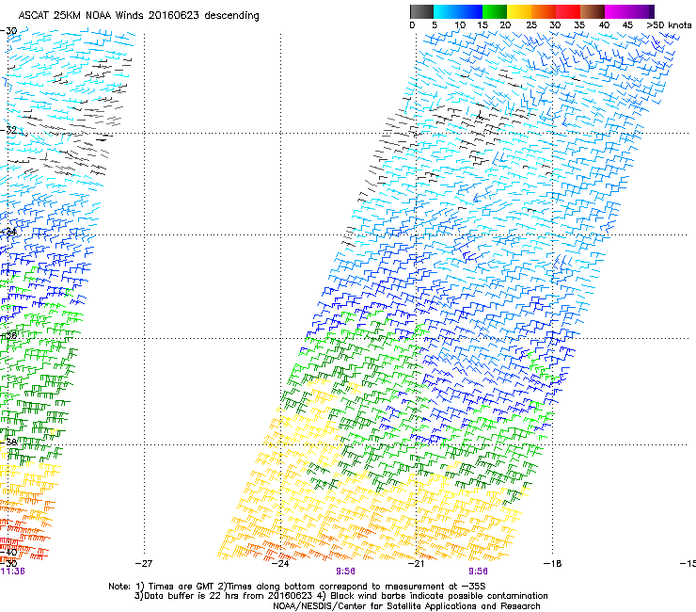This screenshot has width=696, height=612.
Task: Pick the orange 25-30 knots legend swatch
Action: [x=544, y=11]
